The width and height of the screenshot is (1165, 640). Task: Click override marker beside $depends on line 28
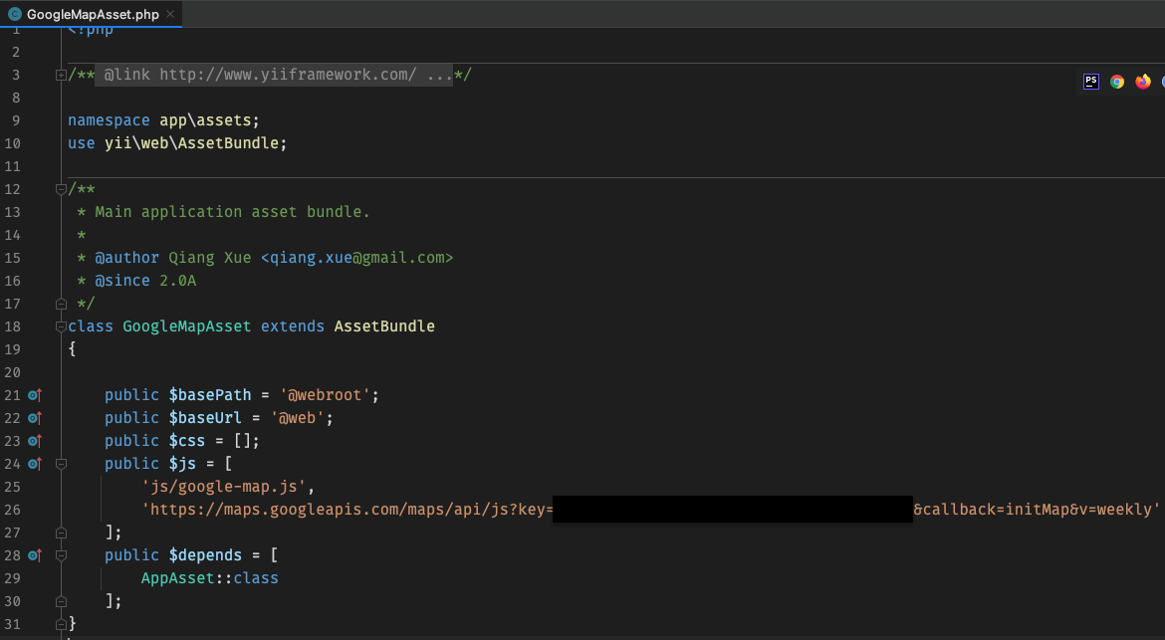[x=35, y=555]
